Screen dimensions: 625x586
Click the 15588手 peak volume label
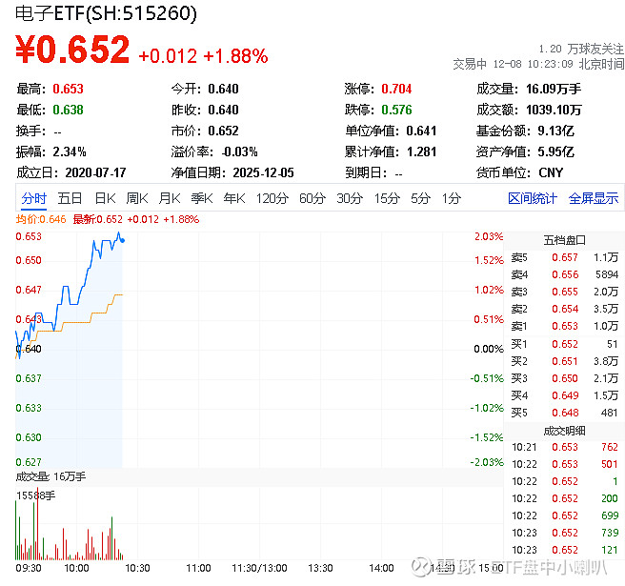[x=35, y=495]
